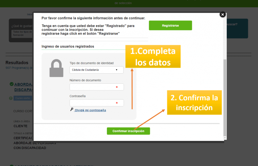The height and width of the screenshot is (166, 258).
Task: Click the red asterisk in Número de documento
Action: (117, 87)
